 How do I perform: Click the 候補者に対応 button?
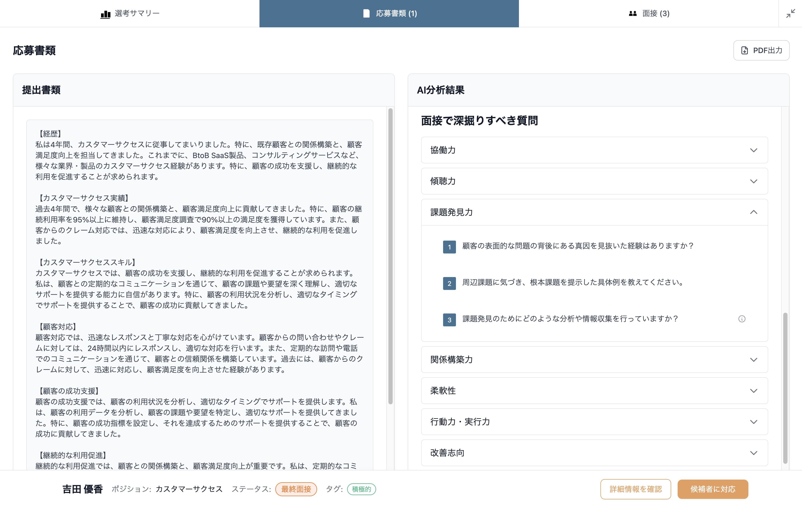click(x=713, y=489)
